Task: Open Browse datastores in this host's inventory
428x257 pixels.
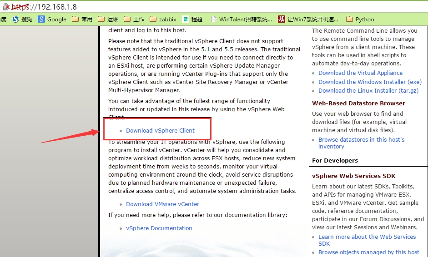Action: pyautogui.click(x=362, y=143)
